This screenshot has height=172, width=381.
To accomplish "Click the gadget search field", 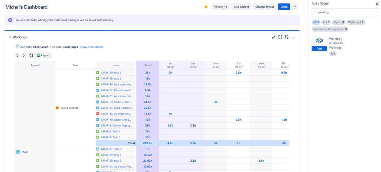I will (346, 13).
